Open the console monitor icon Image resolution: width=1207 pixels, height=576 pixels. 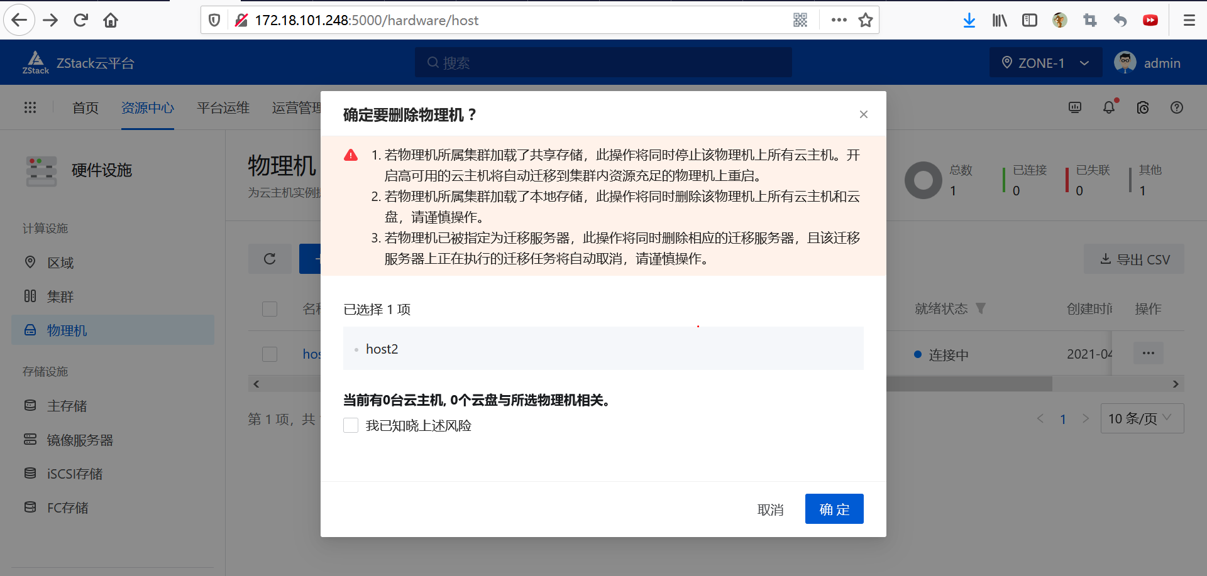[x=1075, y=107]
